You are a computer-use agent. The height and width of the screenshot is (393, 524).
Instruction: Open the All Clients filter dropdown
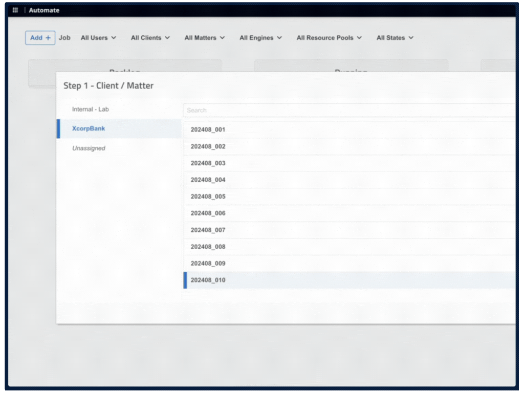click(x=150, y=37)
